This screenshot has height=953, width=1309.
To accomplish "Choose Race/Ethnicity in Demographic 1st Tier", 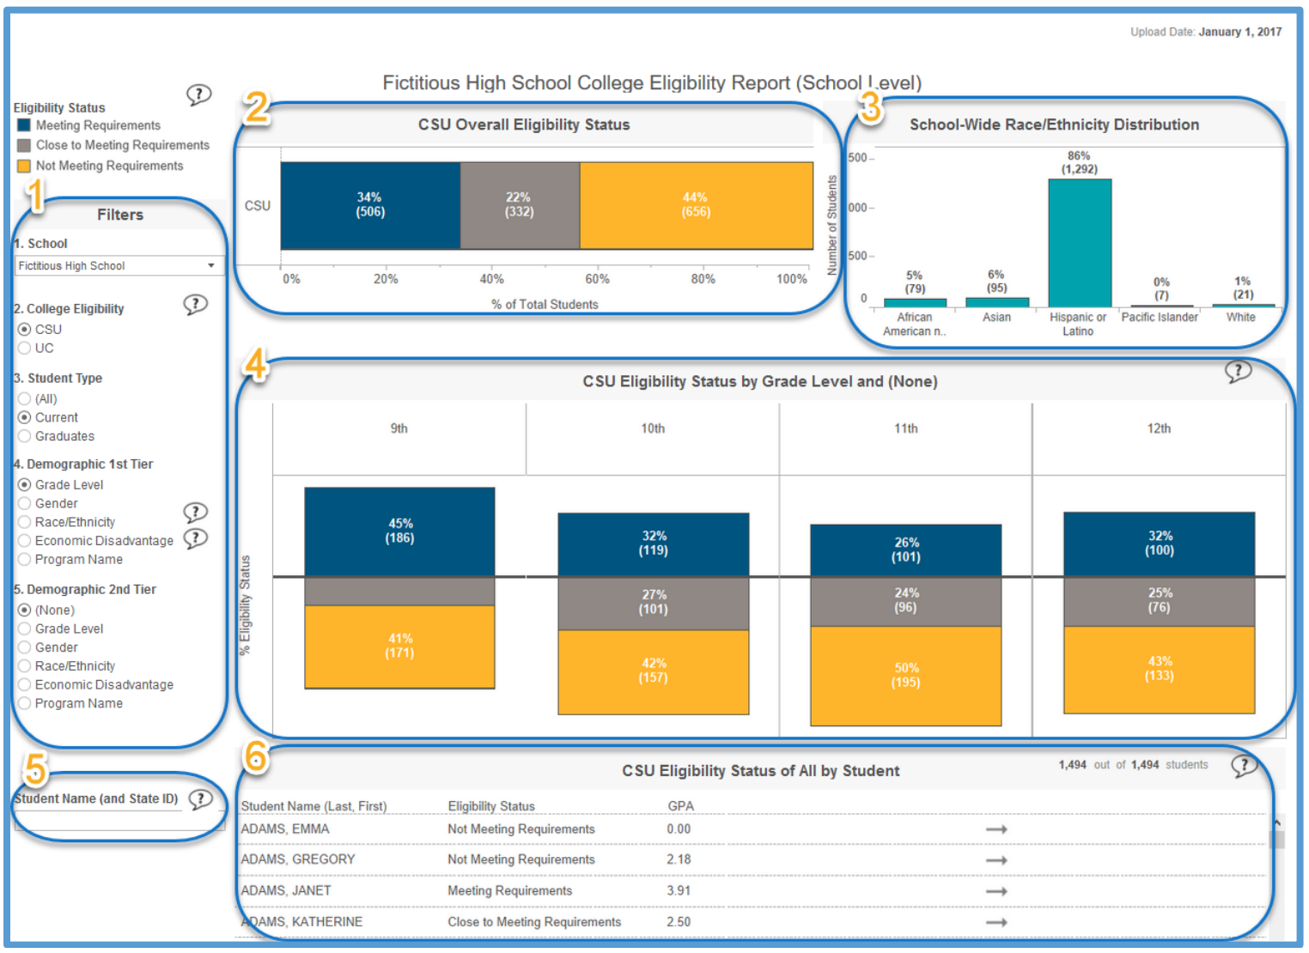I will 24,523.
